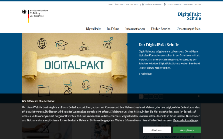Decline tracking with Ablehnen
Viewport: 223px width, 139px height.
(x=157, y=130)
